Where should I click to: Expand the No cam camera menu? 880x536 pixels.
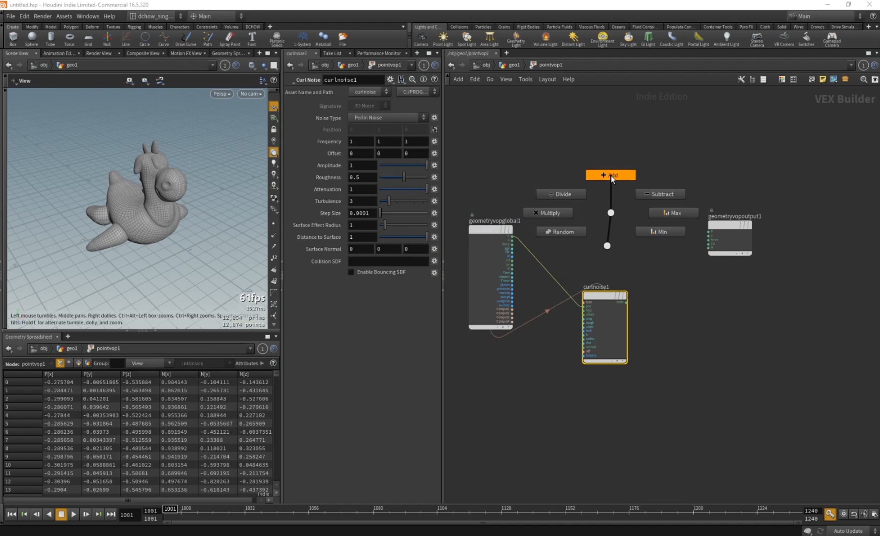251,94
